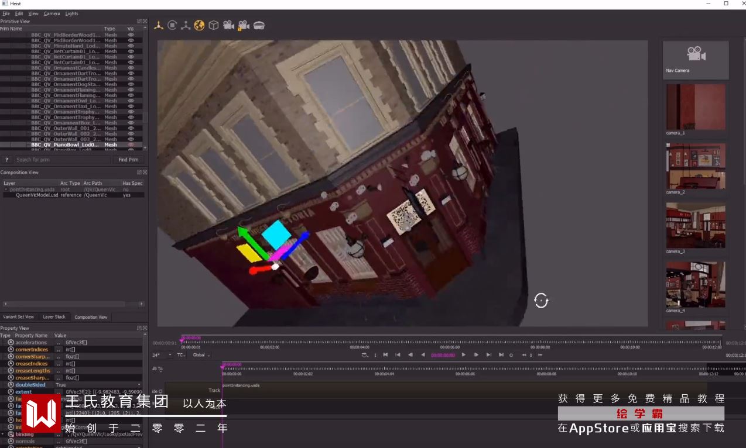The height and width of the screenshot is (448, 746).
Task: Step to the next frame
Action: click(476, 355)
